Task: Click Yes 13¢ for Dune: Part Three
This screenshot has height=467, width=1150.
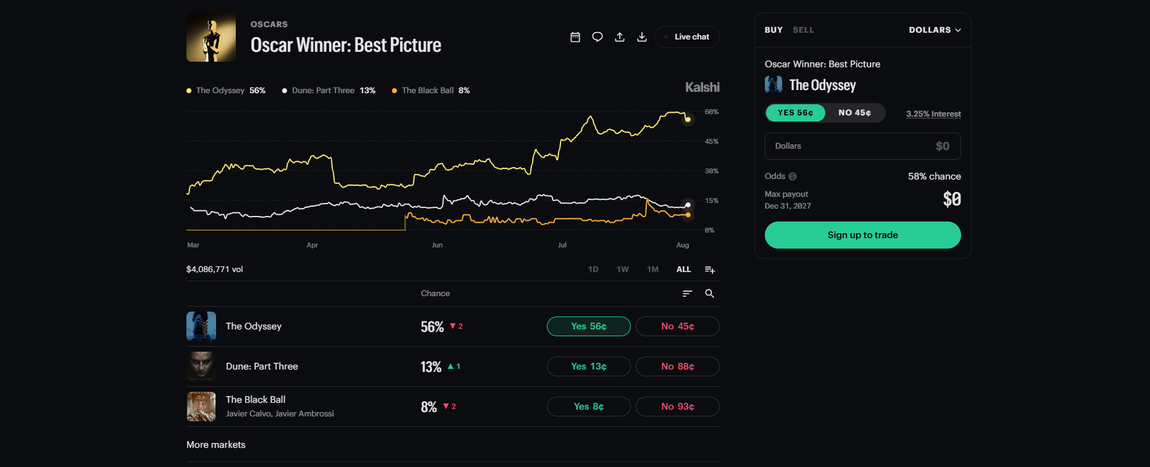Action: 589,366
